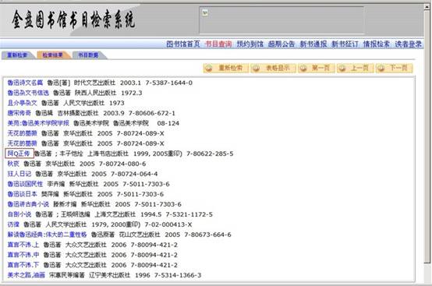The image size is (432, 286).
Task: Click the publisher text 时代文艺出版社
Action: click(x=95, y=83)
